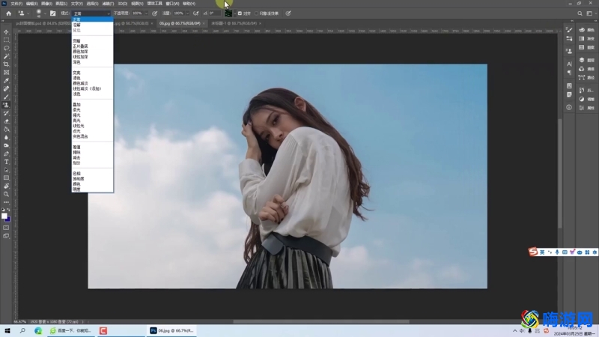
Task: Click the search icon in options bar
Action: [x=580, y=13]
